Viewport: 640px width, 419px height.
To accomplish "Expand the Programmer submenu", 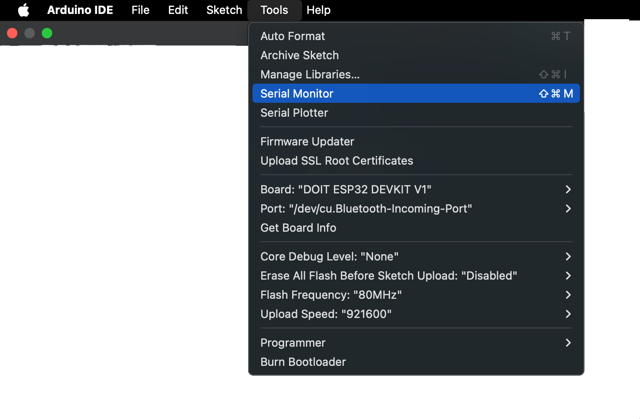I will click(416, 343).
